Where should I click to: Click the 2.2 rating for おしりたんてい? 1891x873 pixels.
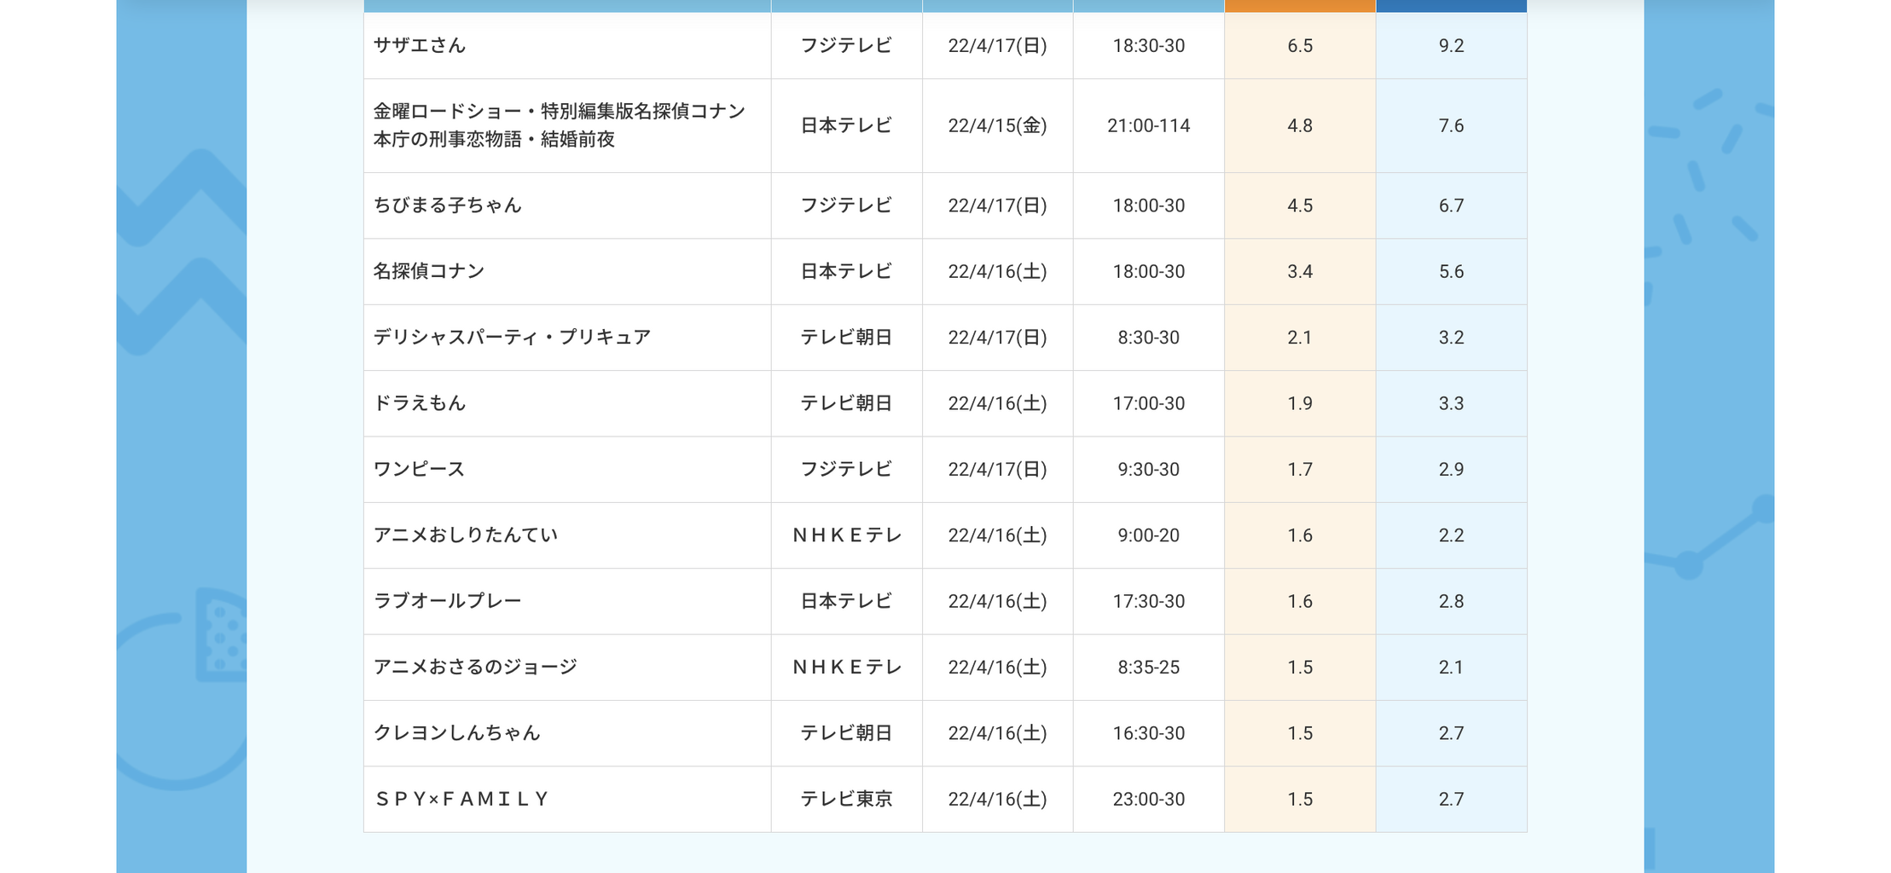pos(1451,535)
